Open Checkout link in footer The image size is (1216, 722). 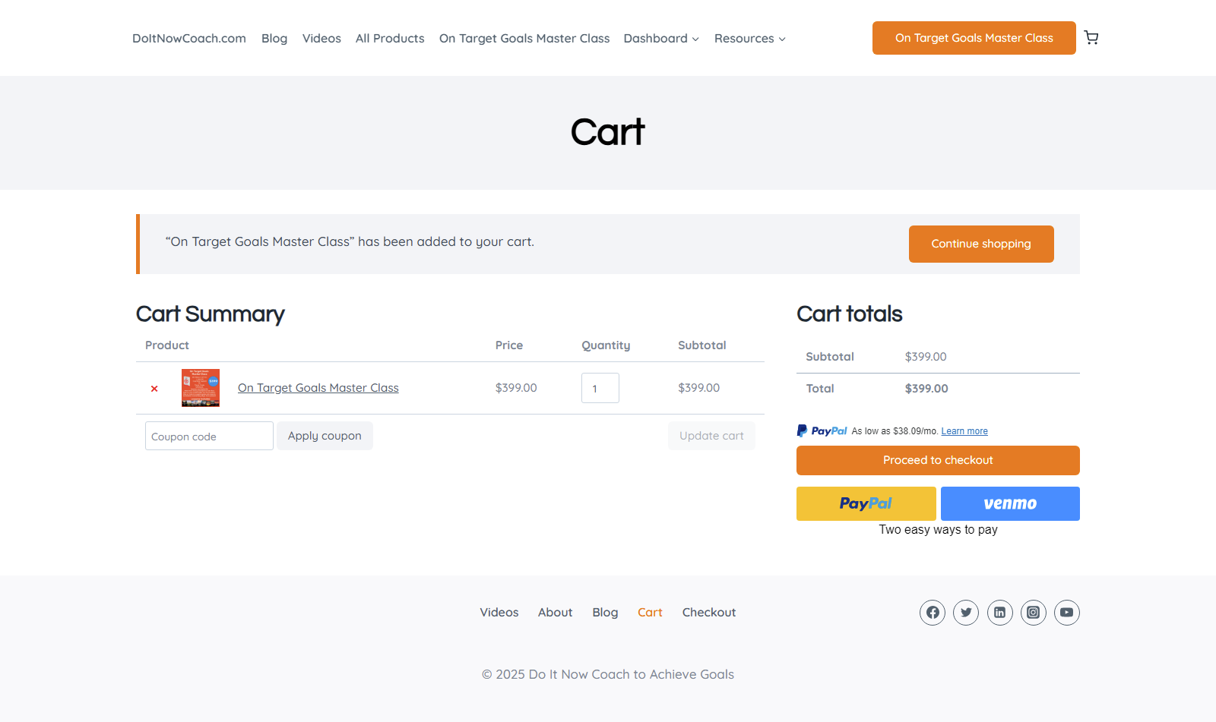709,613
